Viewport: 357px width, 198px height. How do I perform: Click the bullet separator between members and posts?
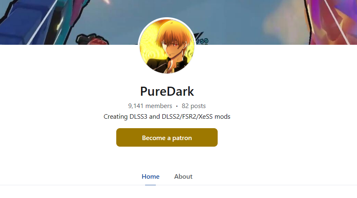(177, 106)
